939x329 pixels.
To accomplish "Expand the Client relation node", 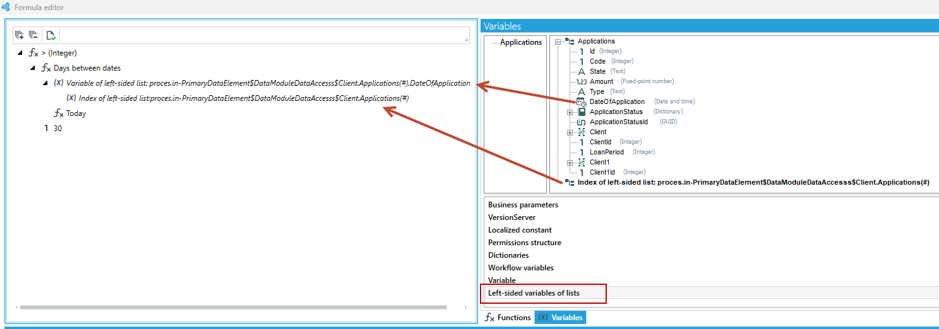I will (570, 132).
